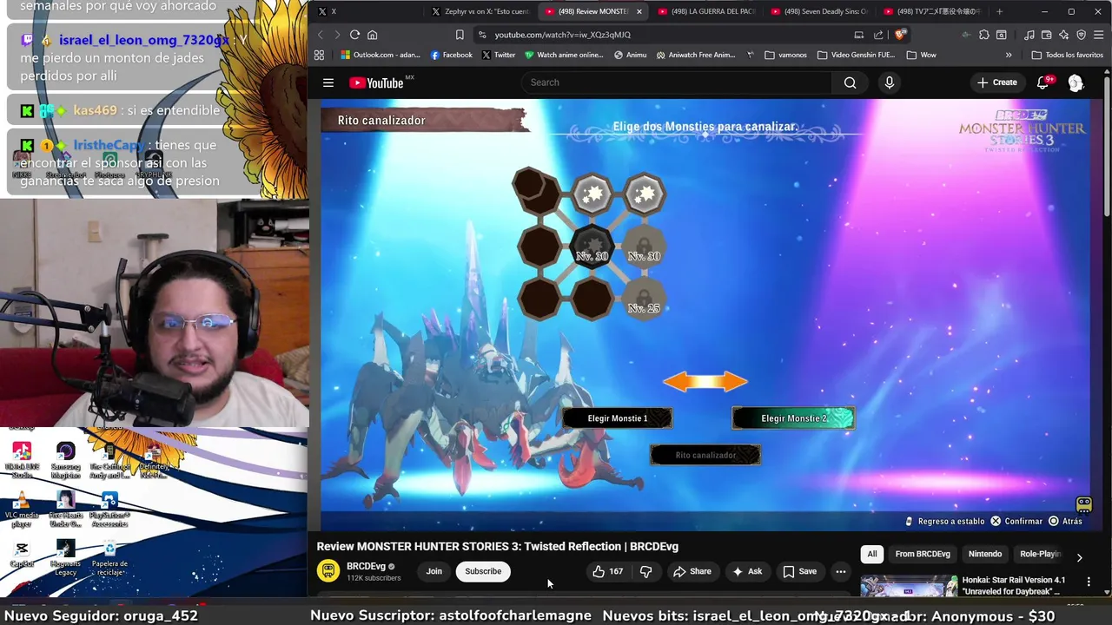Open Todos los favoritos folder
Viewport: 1112px width, 625px height.
pos(1067,55)
